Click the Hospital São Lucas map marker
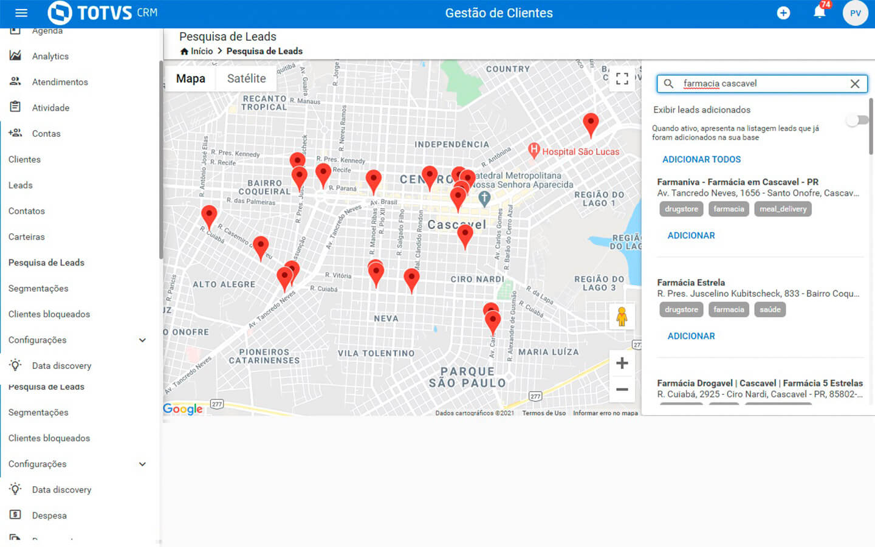 (x=534, y=150)
